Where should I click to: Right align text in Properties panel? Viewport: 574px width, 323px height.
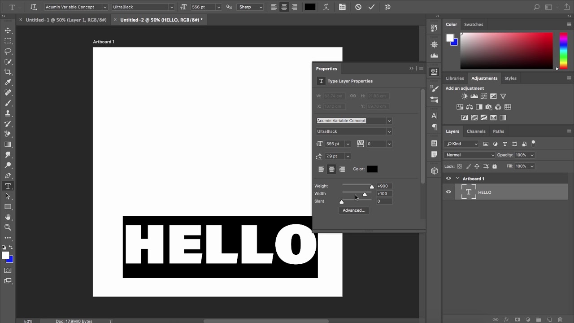(342, 169)
